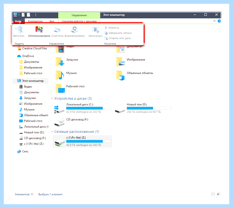Select the Средства работы с дисками tab
This screenshot has width=233, height=208.
(x=79, y=21)
